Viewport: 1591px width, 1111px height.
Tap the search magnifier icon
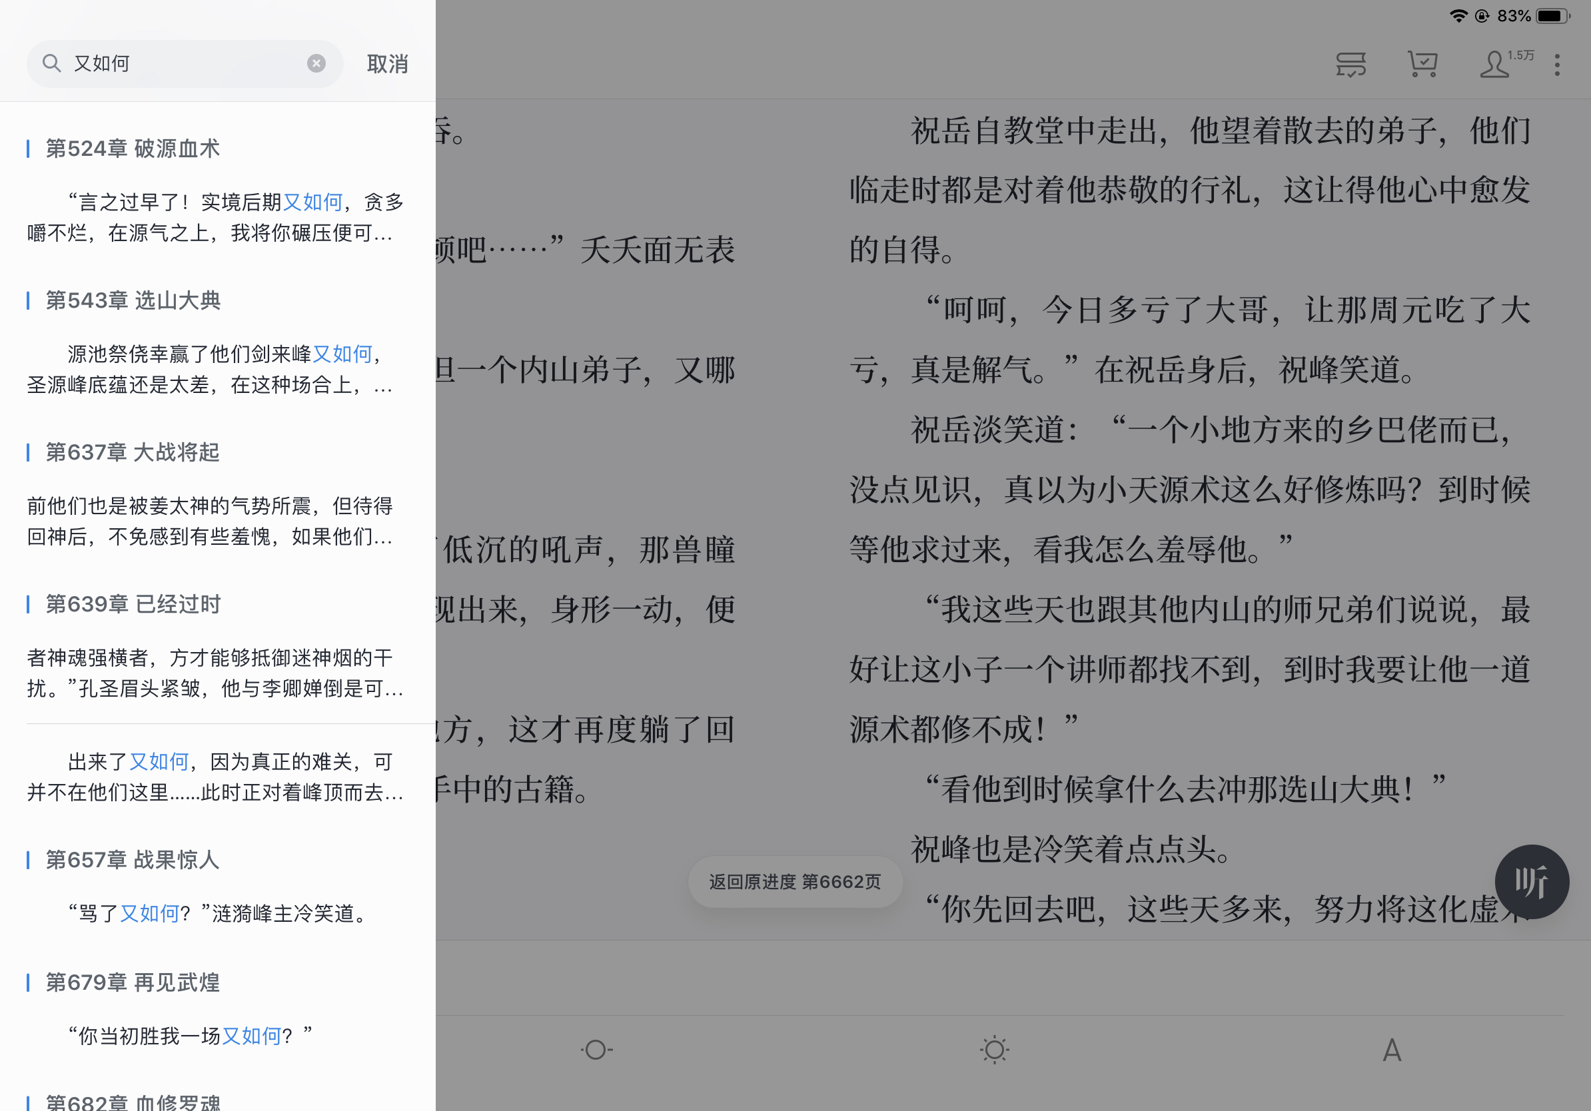51,64
